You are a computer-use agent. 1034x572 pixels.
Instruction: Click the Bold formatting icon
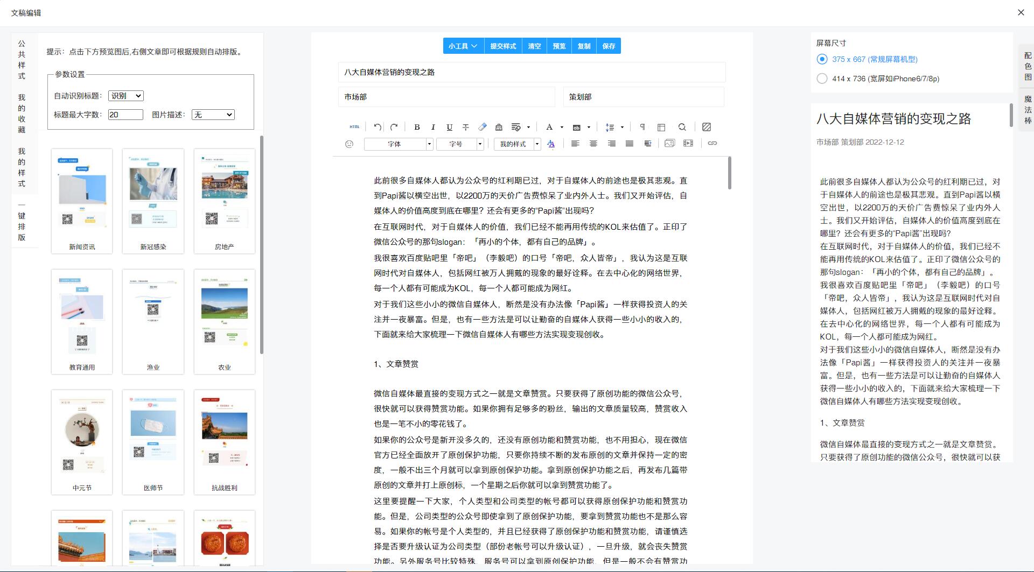click(416, 127)
